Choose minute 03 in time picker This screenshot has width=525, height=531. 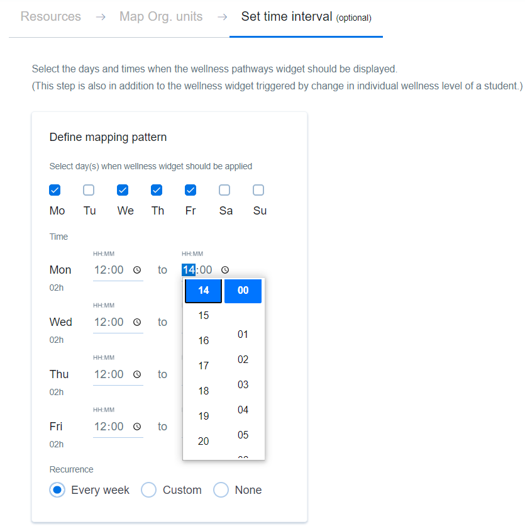[x=243, y=384]
